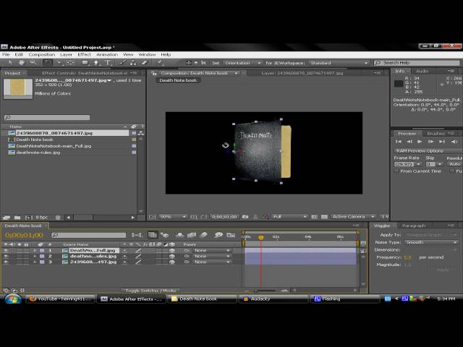The image size is (463, 347).
Task: Expand layer 2 properties triangle
Action: (35, 257)
